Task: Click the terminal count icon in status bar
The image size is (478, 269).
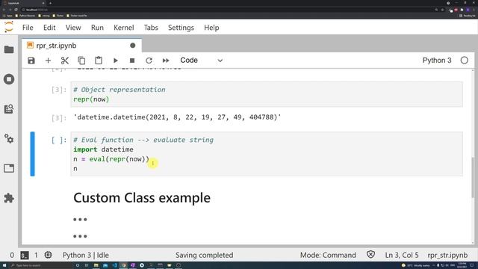Action: pyautogui.click(x=25, y=255)
